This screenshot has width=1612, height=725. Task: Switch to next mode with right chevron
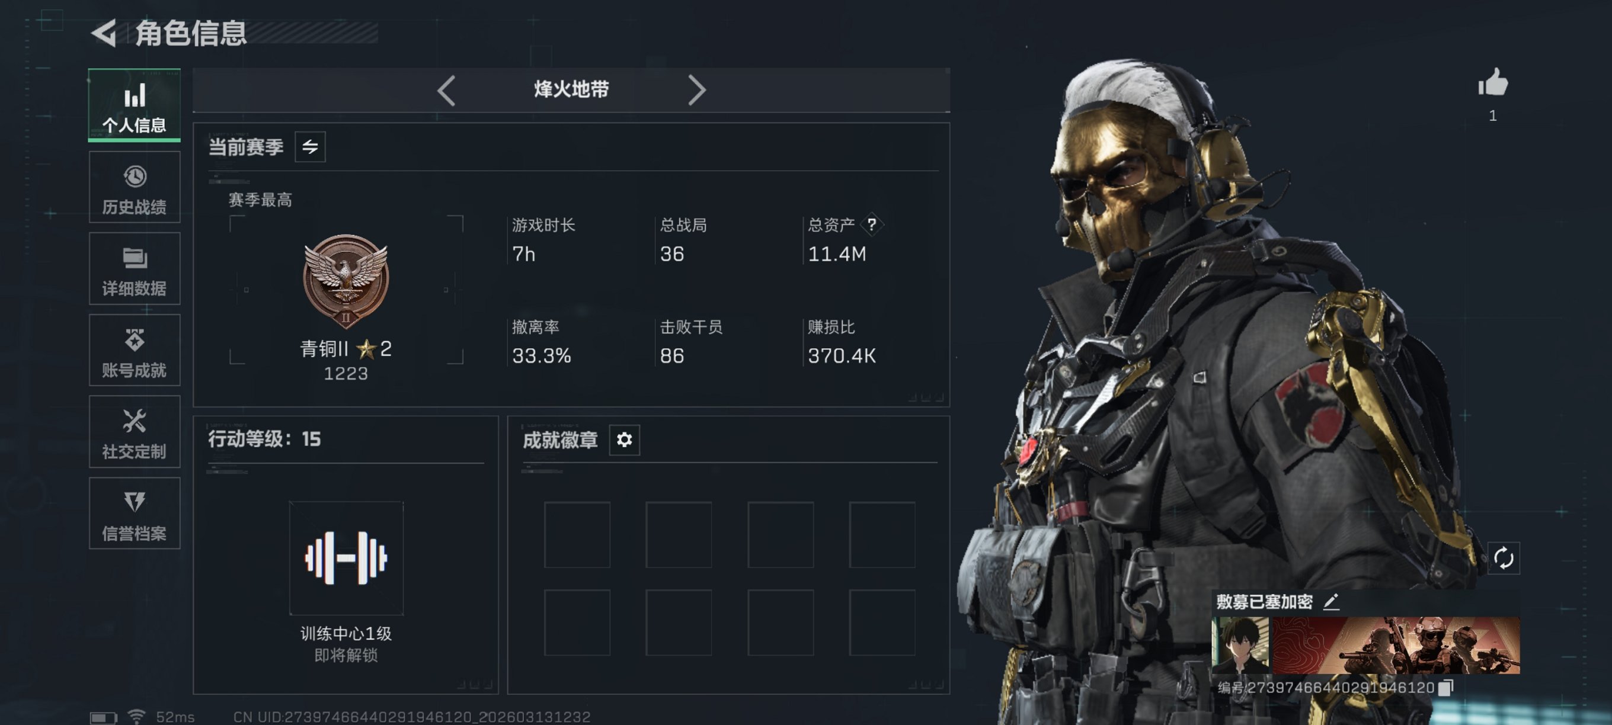coord(696,90)
